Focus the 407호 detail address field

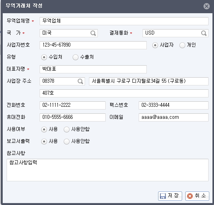tap(124, 93)
